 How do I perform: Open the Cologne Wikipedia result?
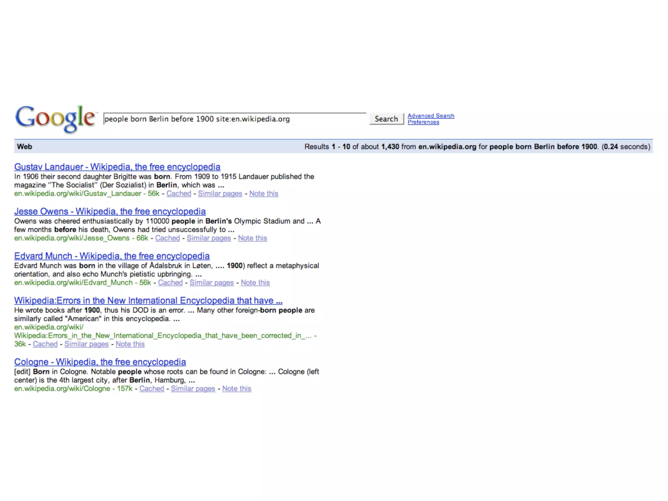[x=100, y=362]
